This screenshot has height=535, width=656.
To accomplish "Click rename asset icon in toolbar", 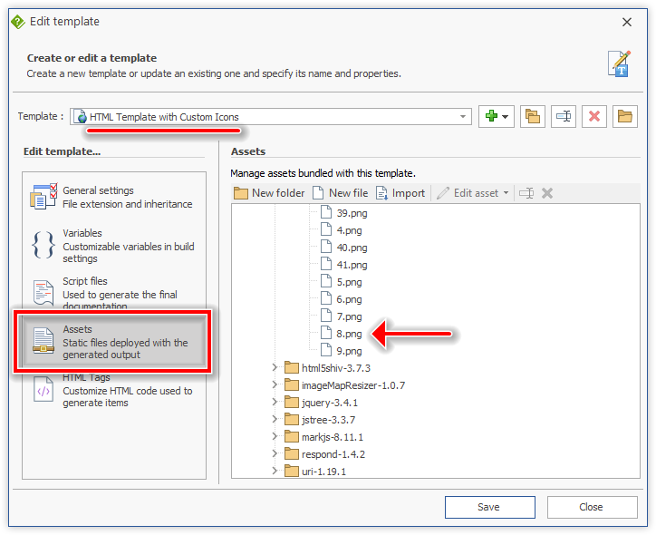I will pos(526,193).
